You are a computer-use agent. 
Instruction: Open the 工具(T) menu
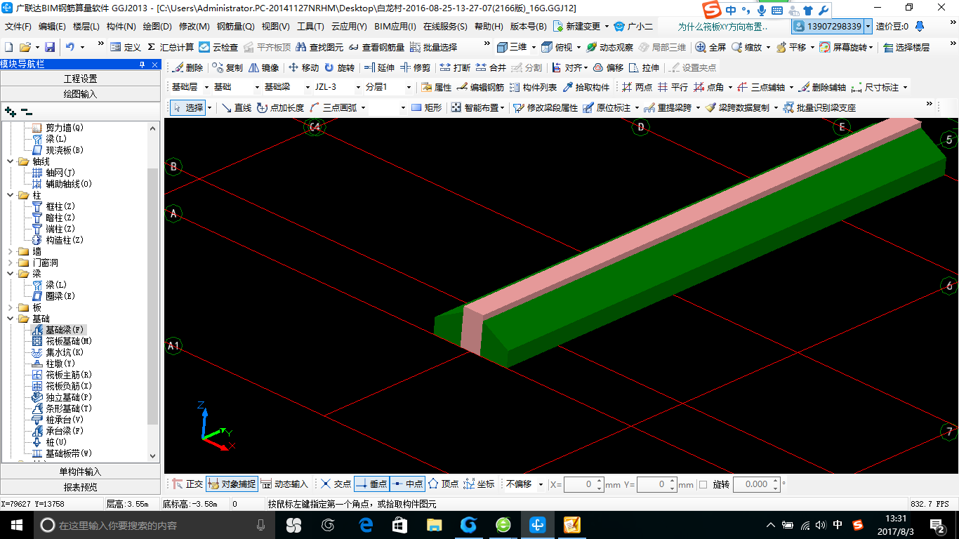(x=310, y=27)
